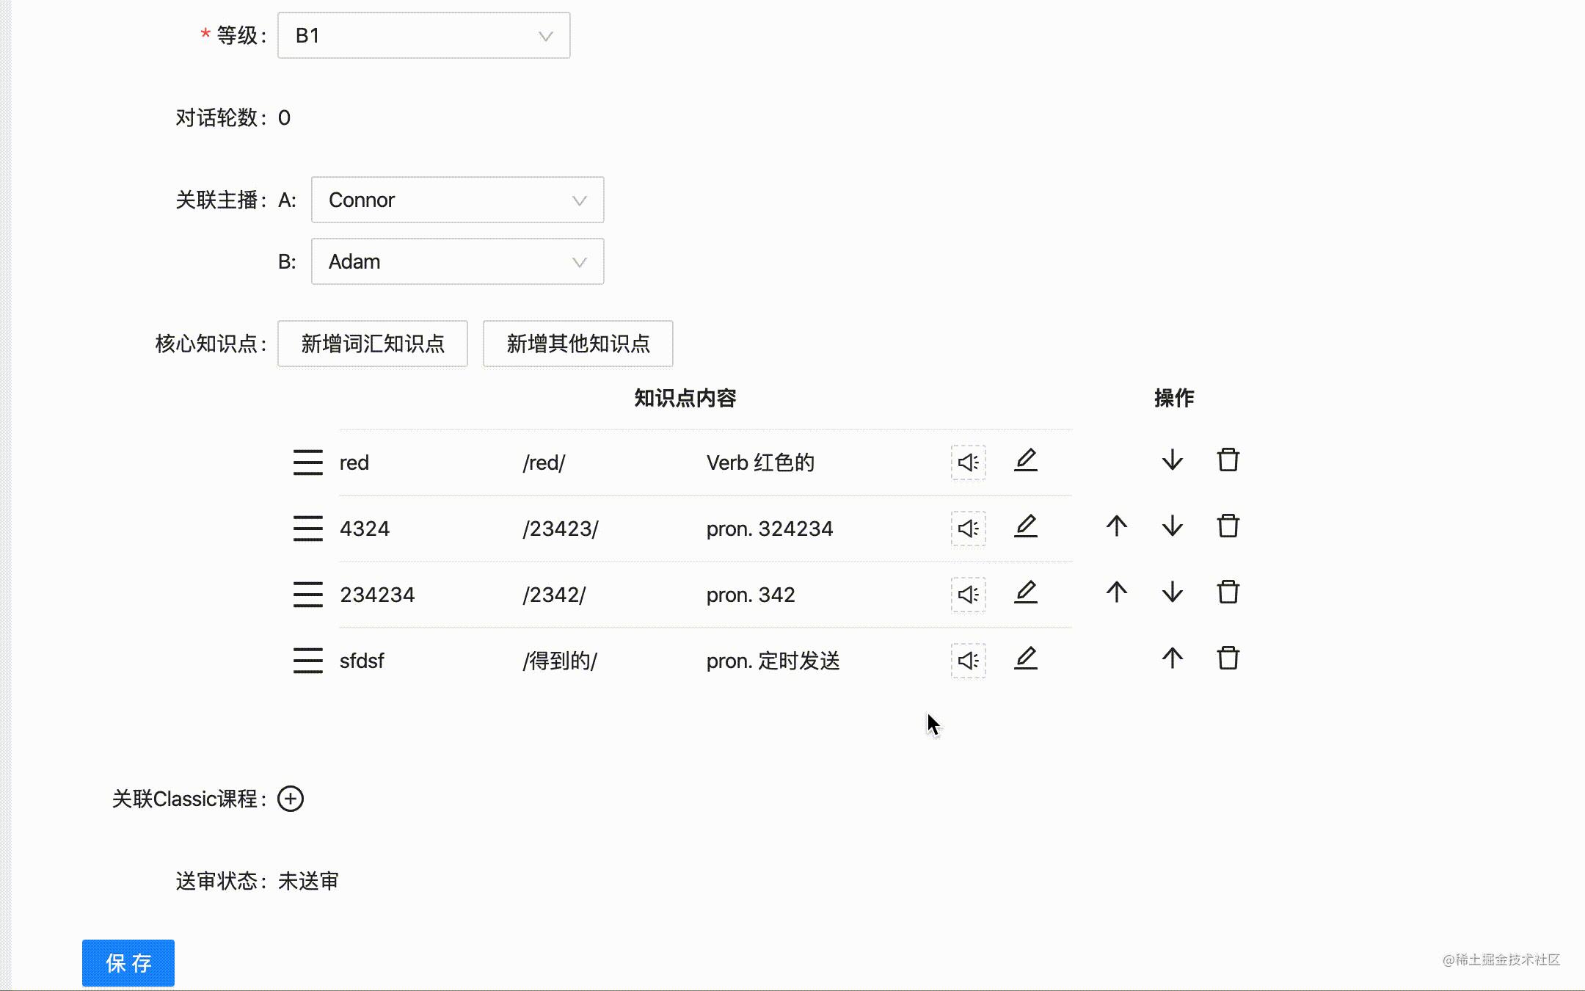Click the word '234234'
This screenshot has width=1585, height=991.
coord(377,595)
